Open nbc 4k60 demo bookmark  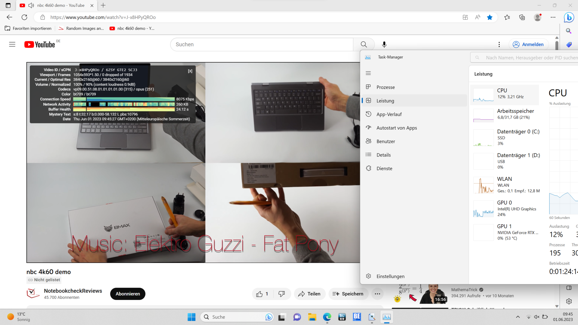[x=132, y=28]
